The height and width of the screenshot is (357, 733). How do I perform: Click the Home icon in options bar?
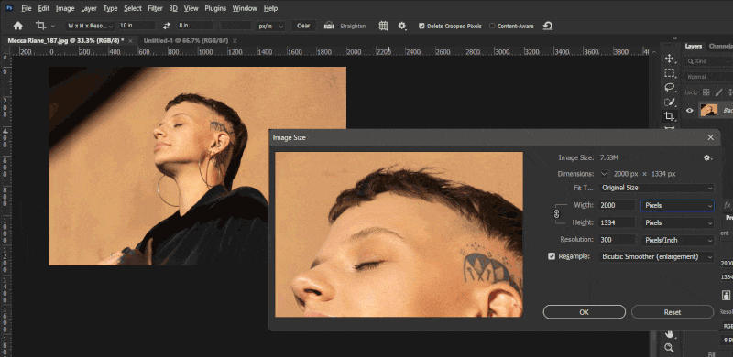(17, 26)
